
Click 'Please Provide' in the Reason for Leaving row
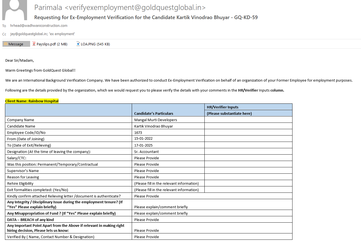[146, 177]
